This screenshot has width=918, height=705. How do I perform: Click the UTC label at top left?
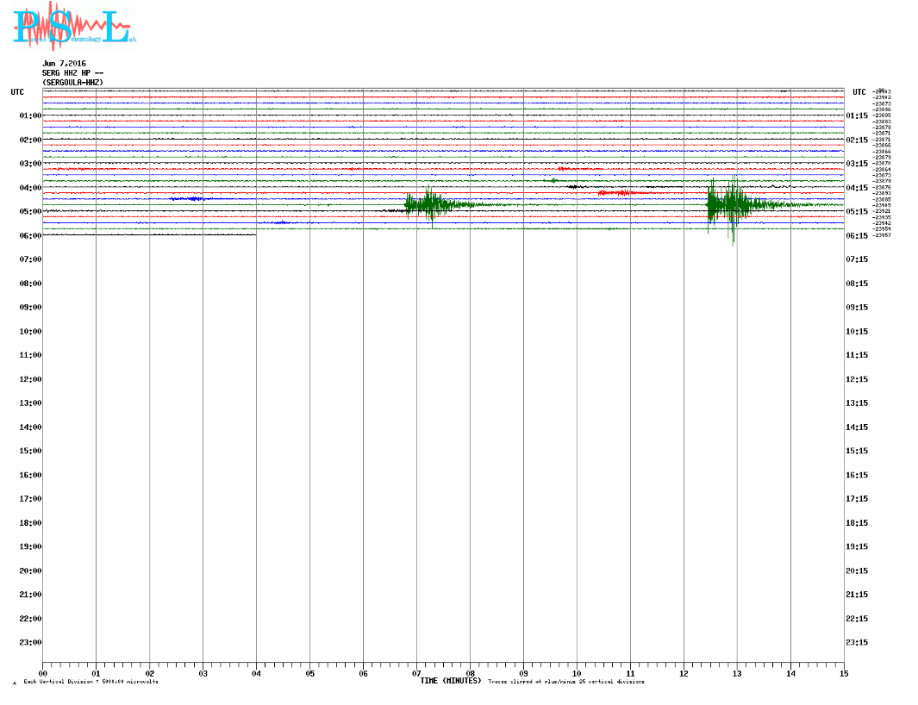point(17,91)
